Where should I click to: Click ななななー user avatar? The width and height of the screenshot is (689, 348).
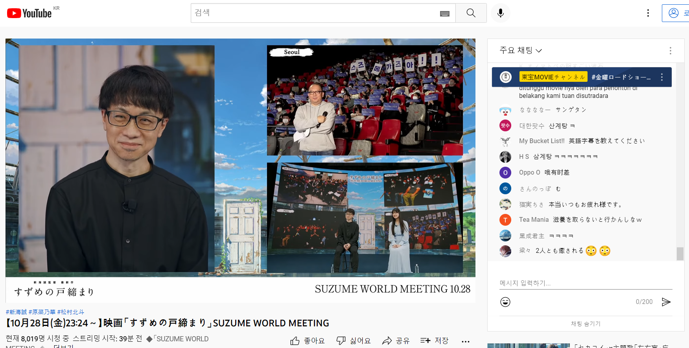click(x=505, y=110)
